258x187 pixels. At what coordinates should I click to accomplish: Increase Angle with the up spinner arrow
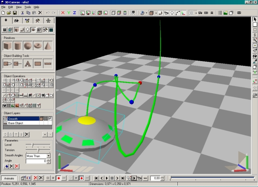[x=48, y=160]
